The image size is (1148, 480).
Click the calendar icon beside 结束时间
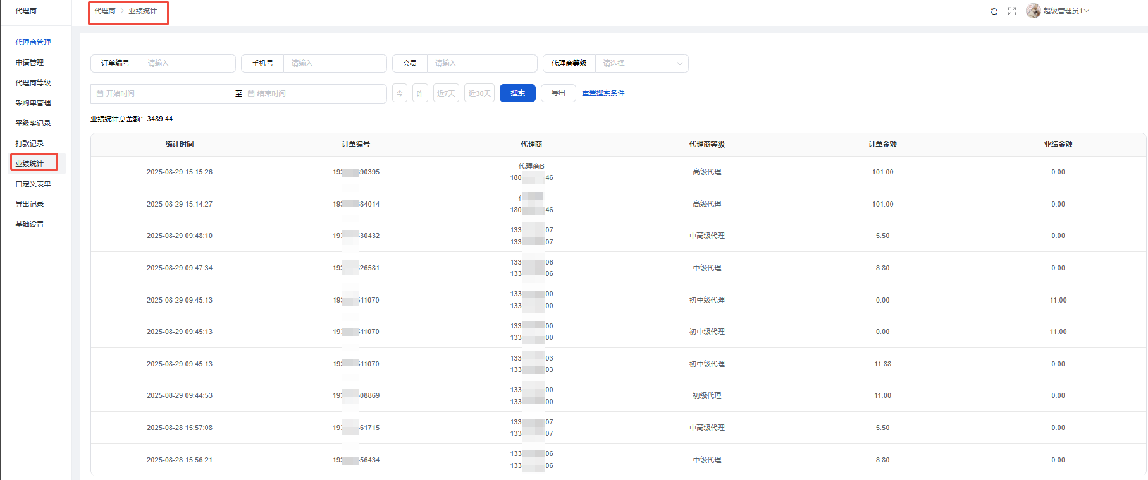click(x=251, y=93)
